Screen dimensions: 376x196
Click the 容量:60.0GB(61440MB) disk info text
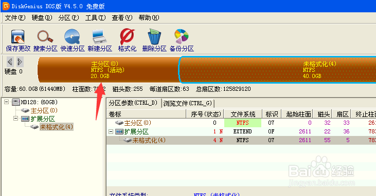pyautogui.click(x=35, y=89)
